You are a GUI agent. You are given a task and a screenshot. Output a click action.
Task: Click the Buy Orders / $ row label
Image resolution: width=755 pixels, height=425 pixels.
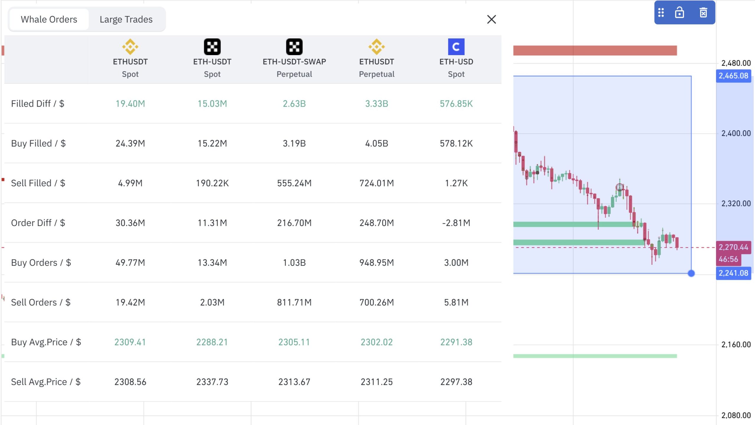click(x=41, y=263)
